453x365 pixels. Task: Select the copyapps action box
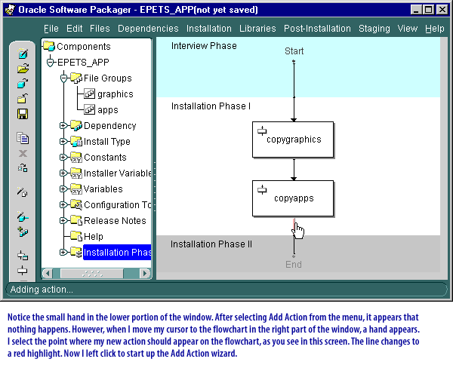[293, 198]
